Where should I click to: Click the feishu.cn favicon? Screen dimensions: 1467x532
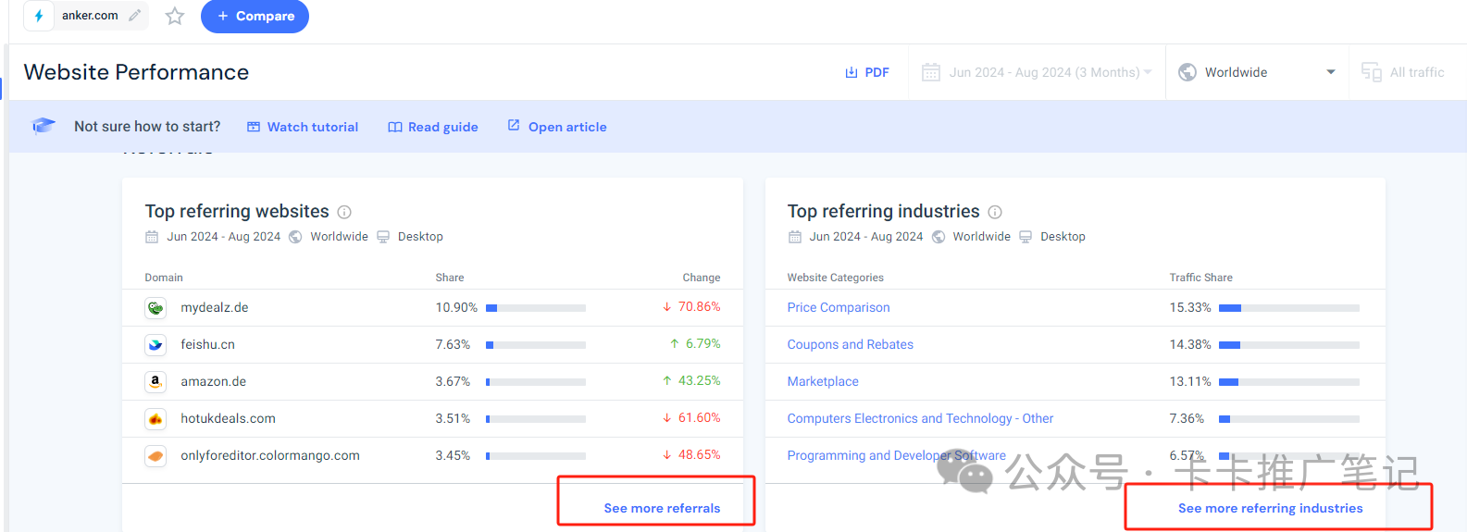[x=155, y=345]
